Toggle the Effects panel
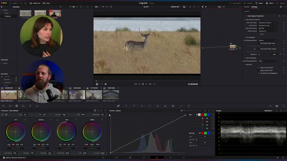The height and width of the screenshot is (161, 287). coord(270,3)
